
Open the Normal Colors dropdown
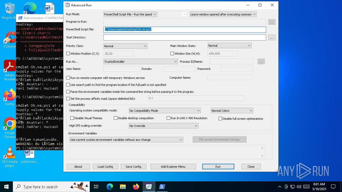pos(232,111)
